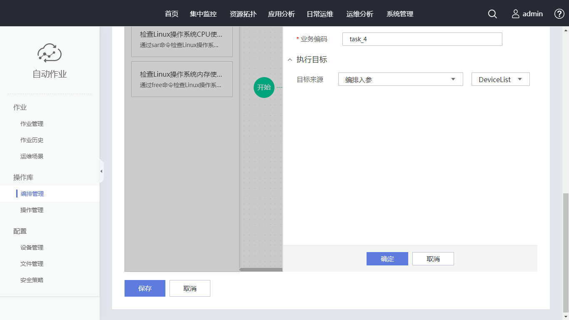Open the 日常运维 top menu
569x320 pixels.
click(x=320, y=14)
